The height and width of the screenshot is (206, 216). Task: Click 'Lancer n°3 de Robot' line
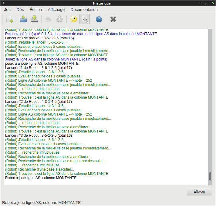pos(39,136)
